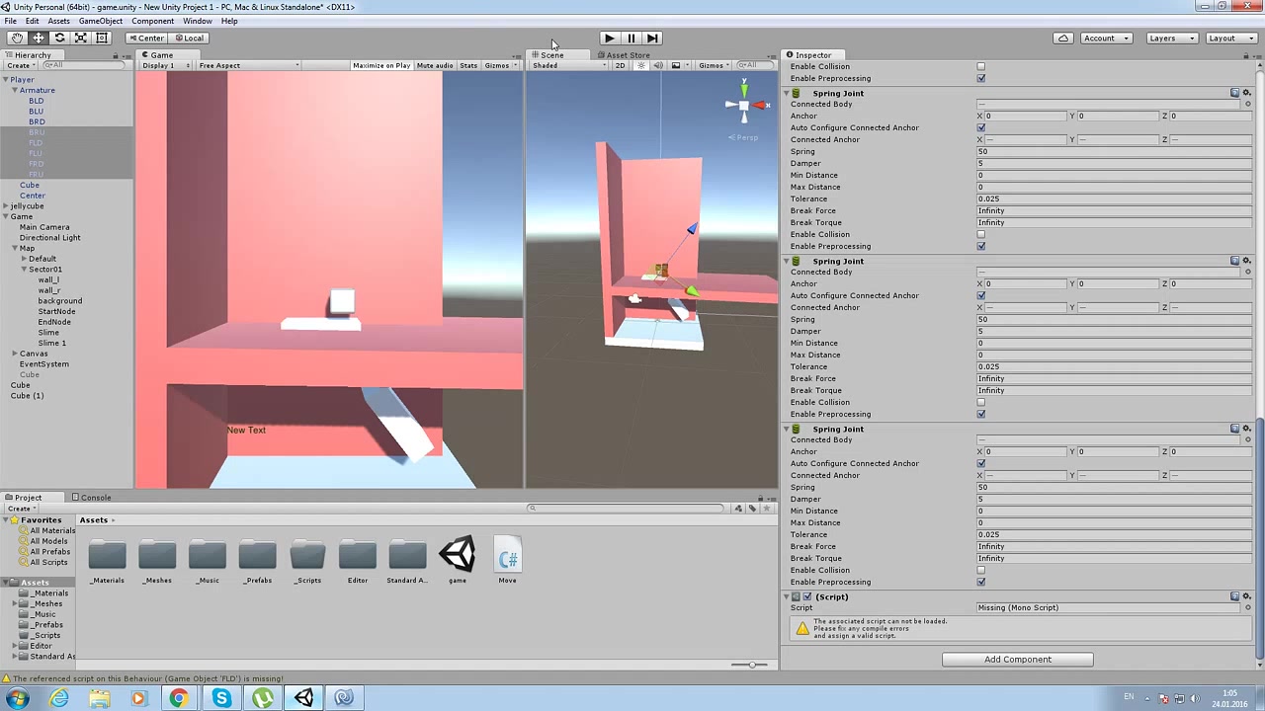Select the Move transform tool

(39, 38)
